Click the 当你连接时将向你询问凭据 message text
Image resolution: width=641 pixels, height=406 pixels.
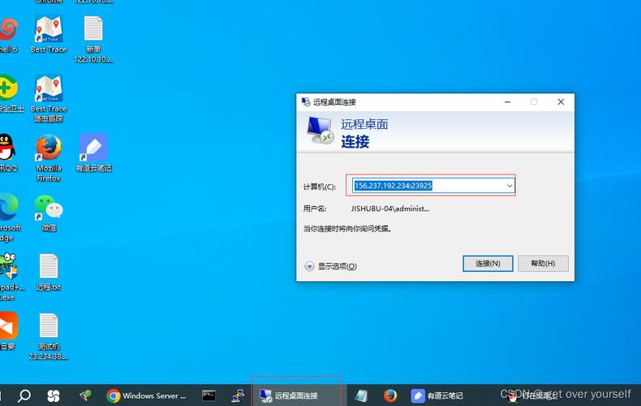click(x=347, y=229)
